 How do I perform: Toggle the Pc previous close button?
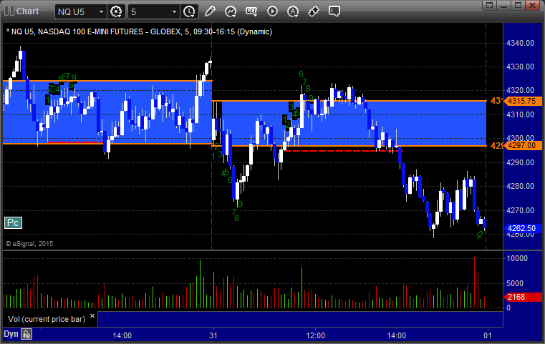13,223
